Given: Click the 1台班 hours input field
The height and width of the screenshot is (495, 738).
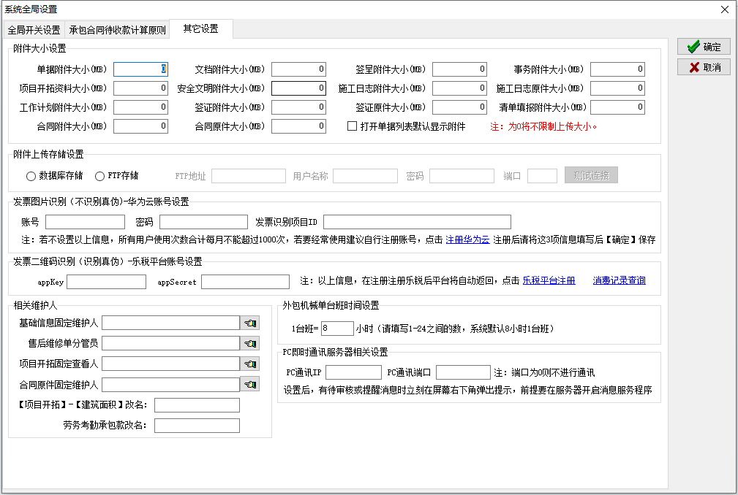Looking at the screenshot, I should [336, 329].
